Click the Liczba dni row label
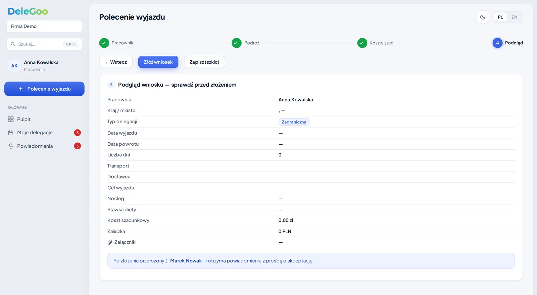 pyautogui.click(x=118, y=155)
